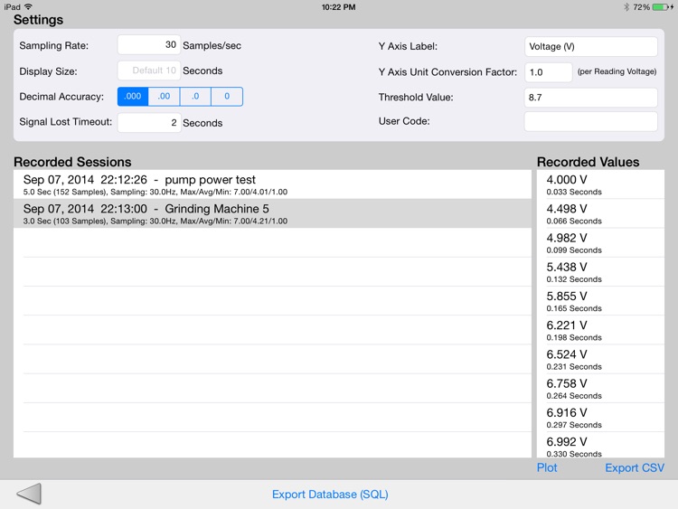678x509 pixels.
Task: Select .00 decimal accuracy
Action: (x=164, y=97)
